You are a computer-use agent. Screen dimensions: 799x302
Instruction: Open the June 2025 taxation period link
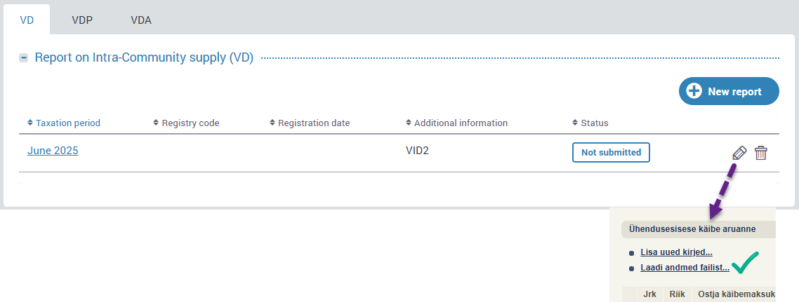pyautogui.click(x=53, y=150)
